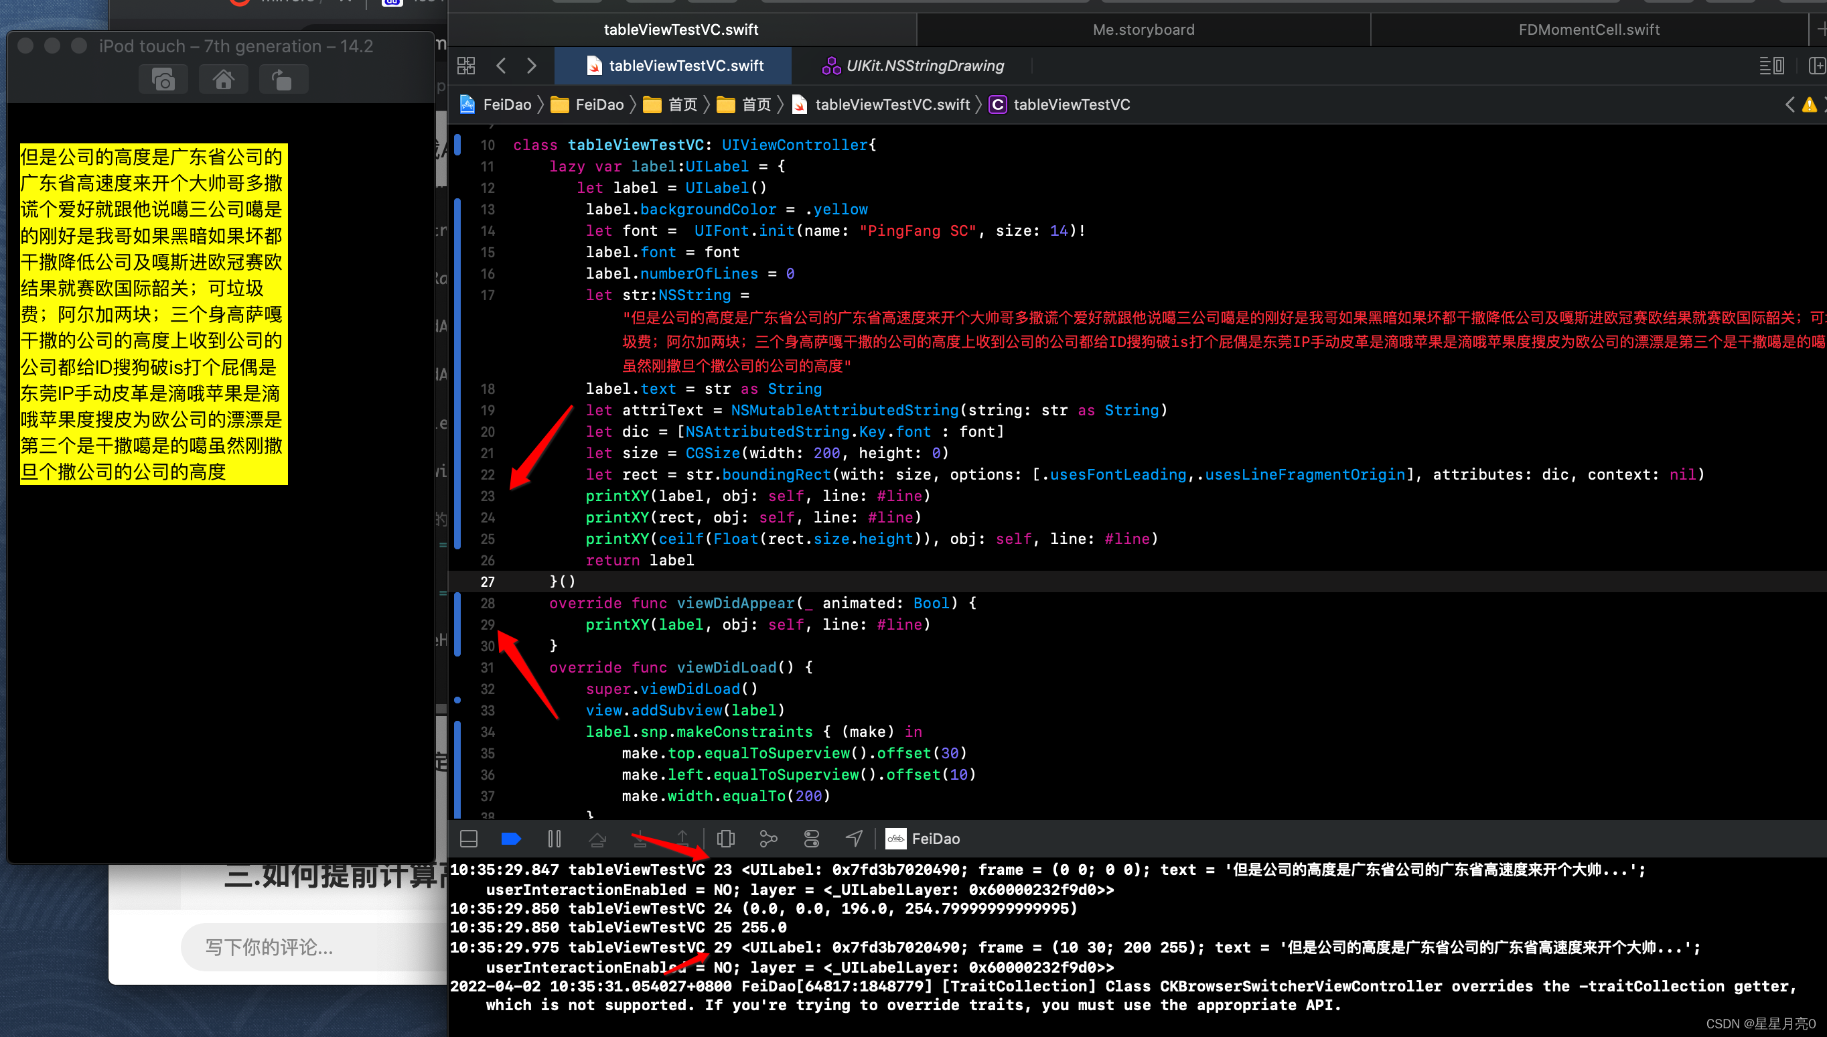Go back in editor history
This screenshot has height=1037, width=1827.
point(501,66)
